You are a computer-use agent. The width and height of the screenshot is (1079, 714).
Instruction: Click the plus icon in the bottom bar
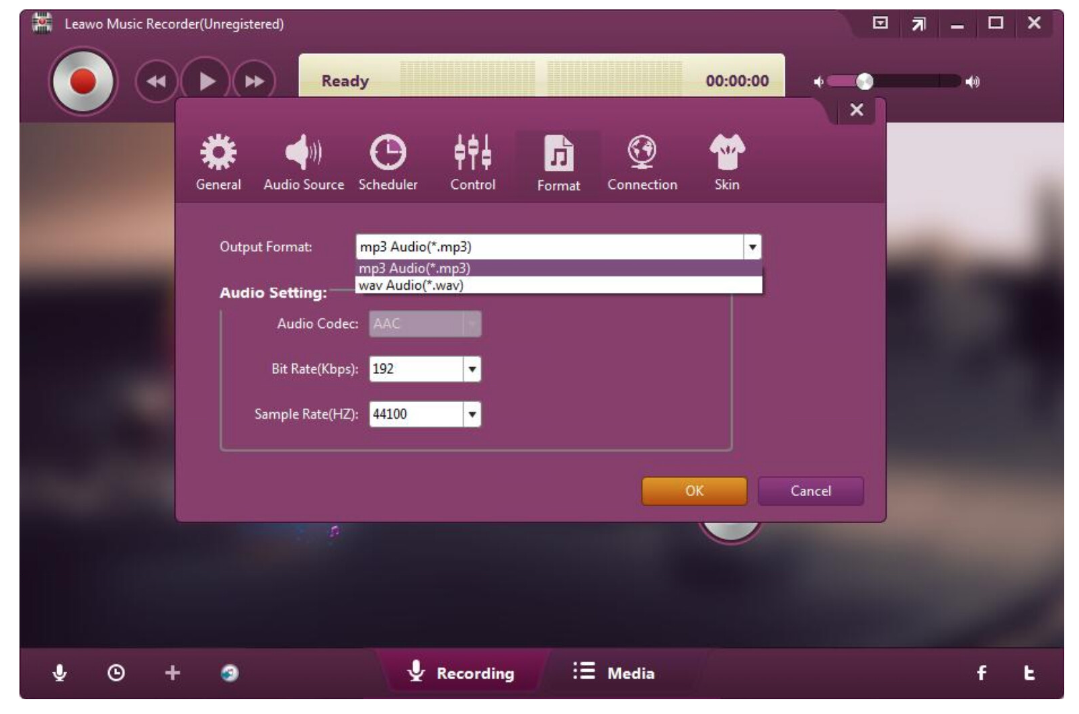[x=173, y=673]
